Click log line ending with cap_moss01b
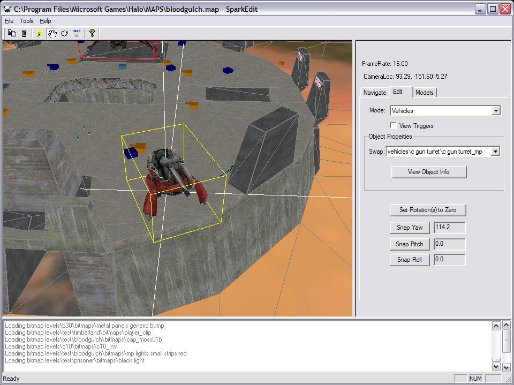This screenshot has width=514, height=385. 84,339
